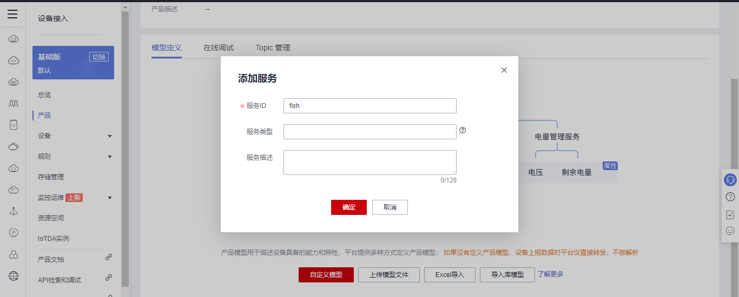
Task: Expand the 设备 menu arrow
Action: pos(110,136)
